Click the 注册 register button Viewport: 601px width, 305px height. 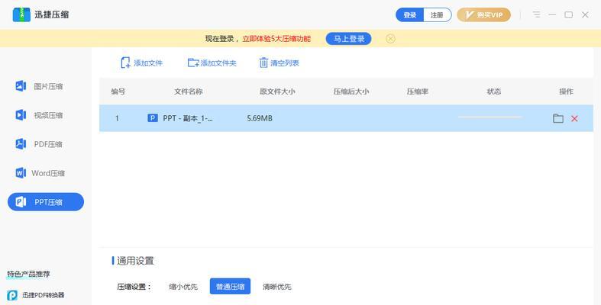pyautogui.click(x=437, y=15)
